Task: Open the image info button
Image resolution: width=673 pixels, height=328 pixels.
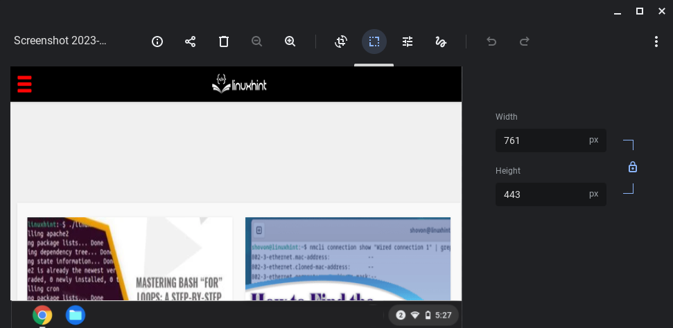Action: pos(157,42)
